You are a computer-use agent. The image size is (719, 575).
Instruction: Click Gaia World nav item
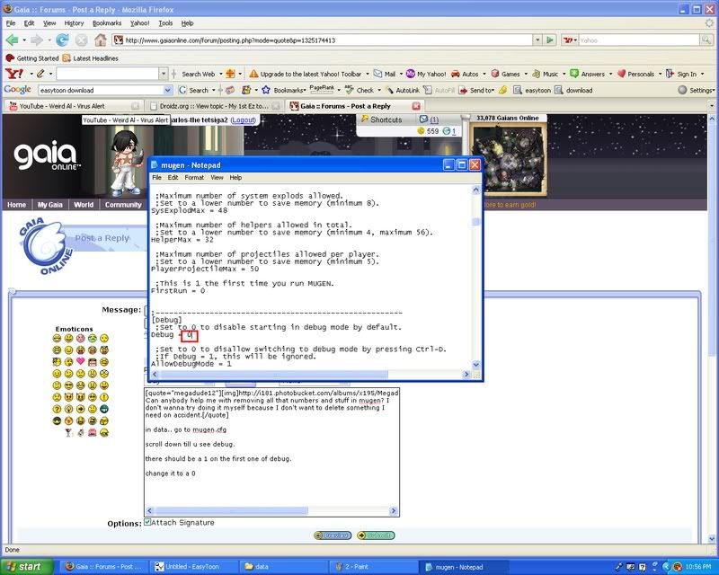pos(84,205)
